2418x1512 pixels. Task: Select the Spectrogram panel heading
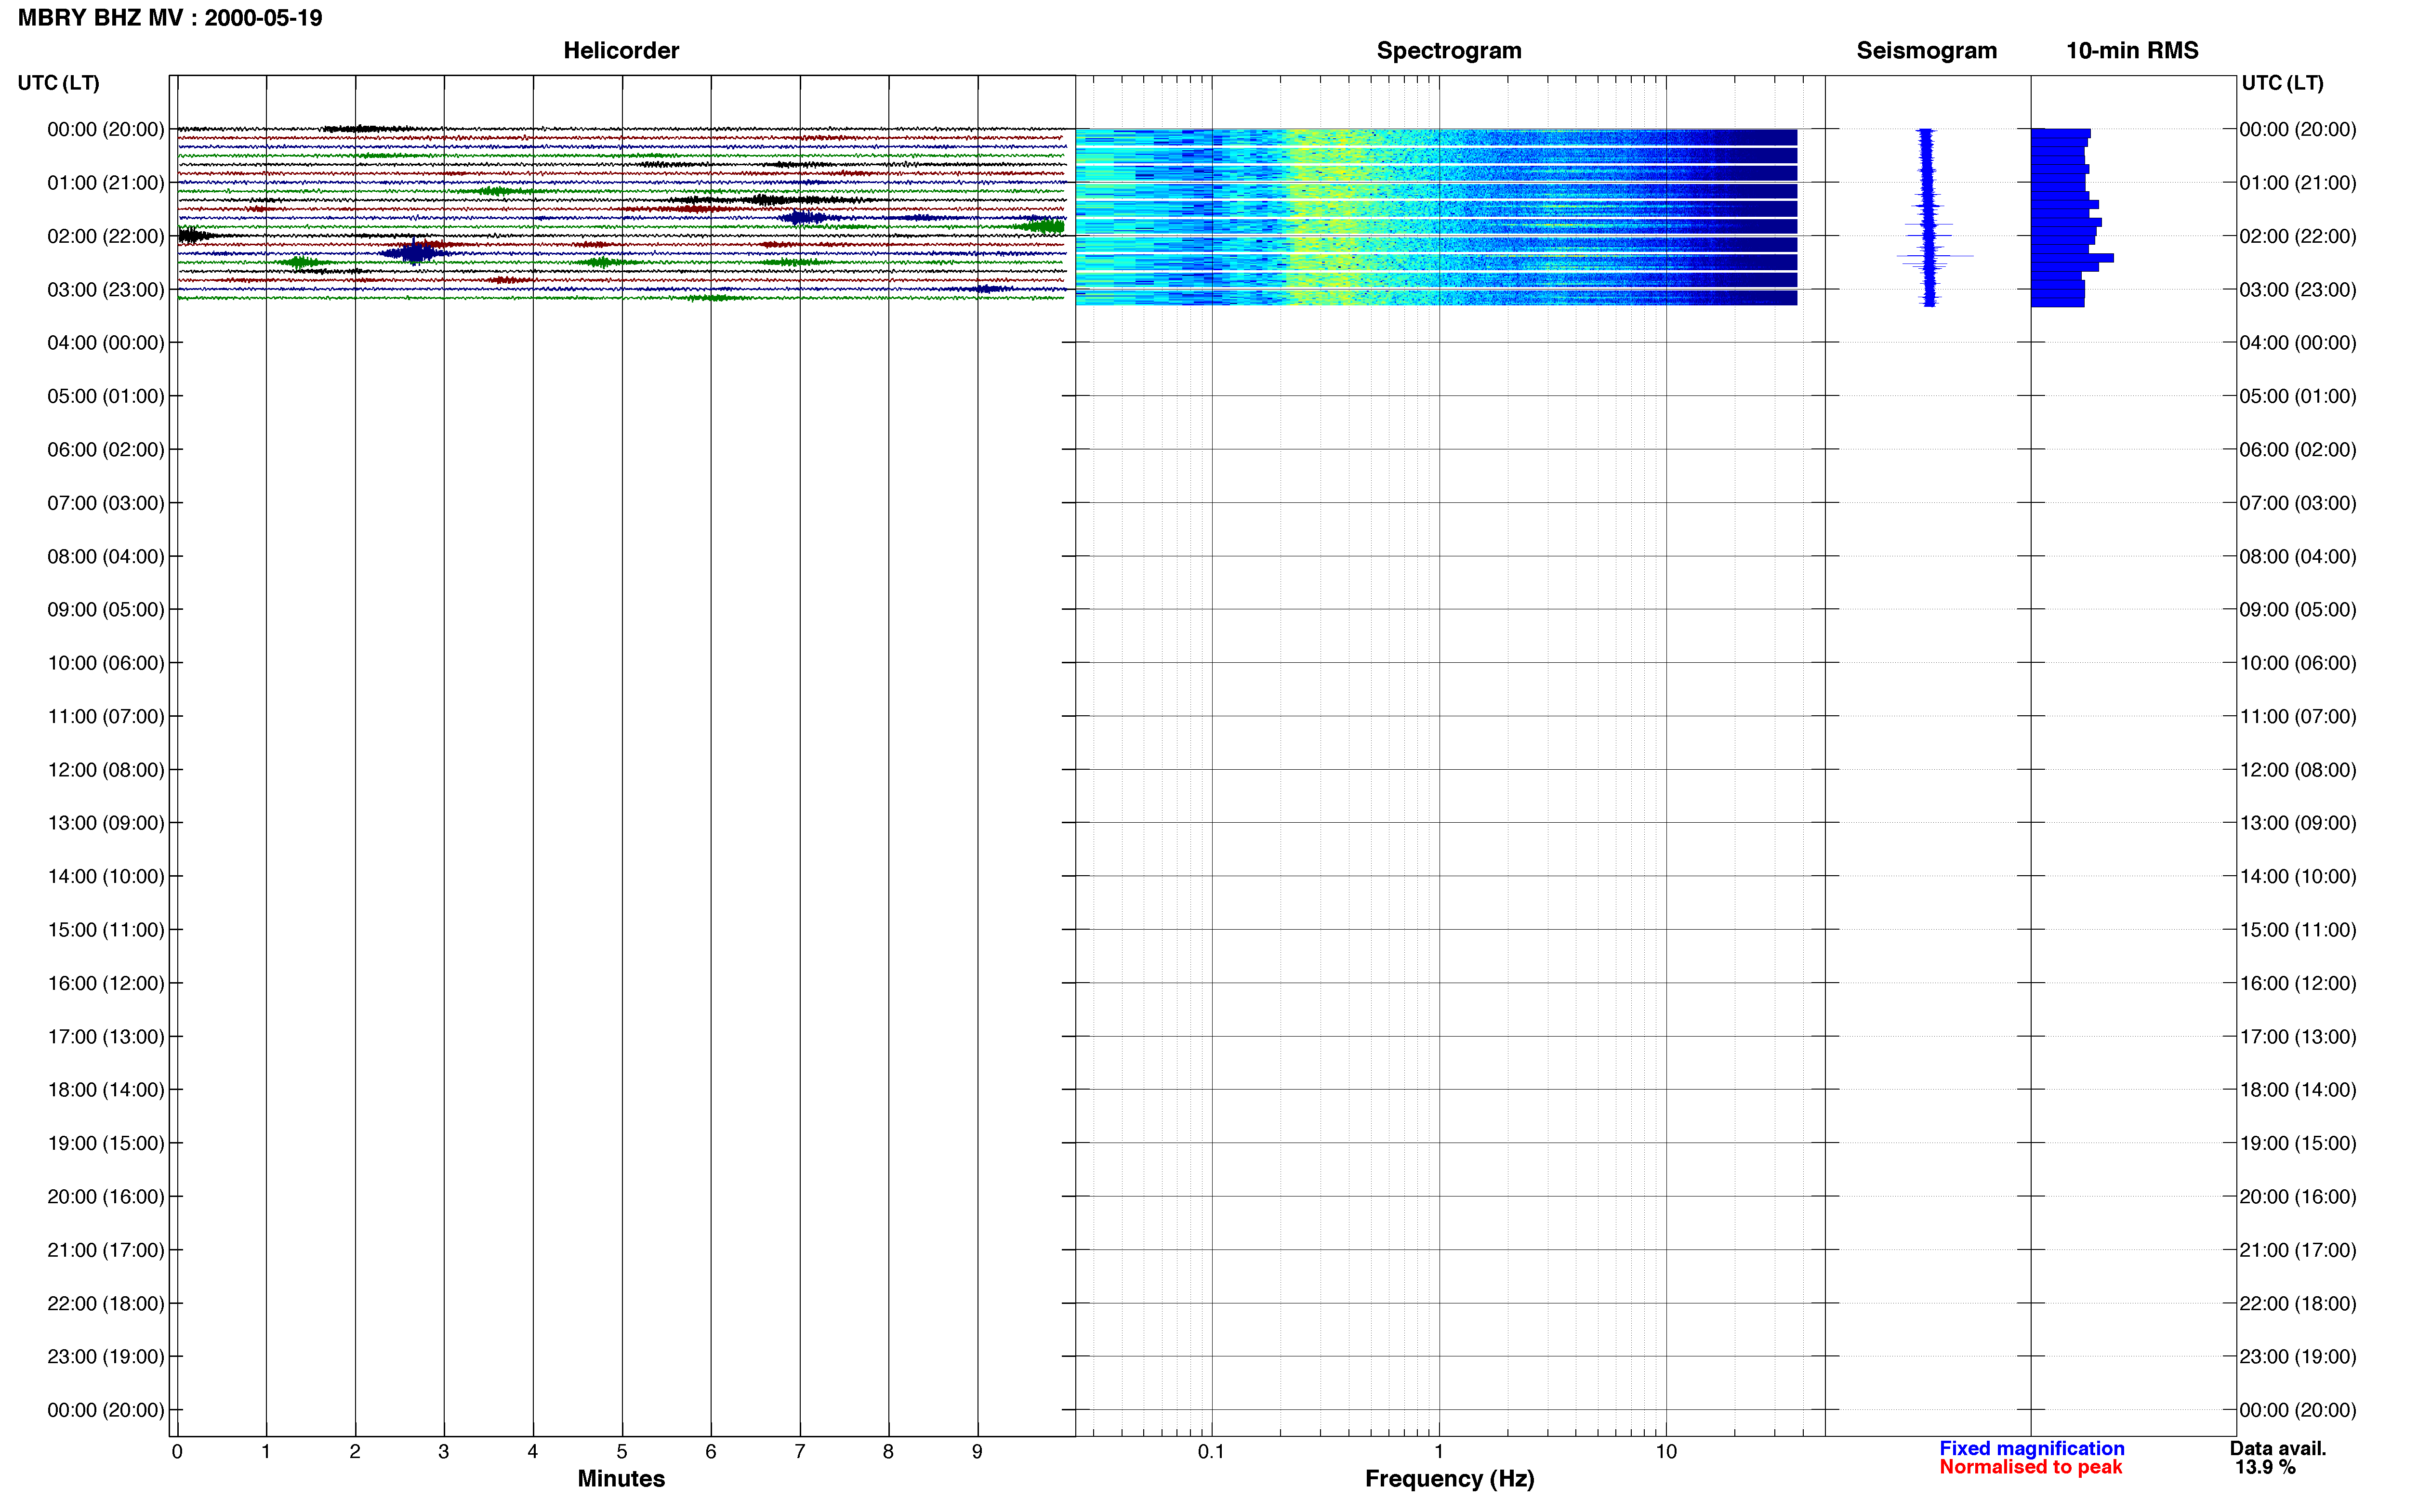pos(1449,51)
